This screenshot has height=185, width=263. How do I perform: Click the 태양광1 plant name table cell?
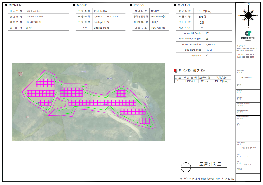[x=190, y=81]
